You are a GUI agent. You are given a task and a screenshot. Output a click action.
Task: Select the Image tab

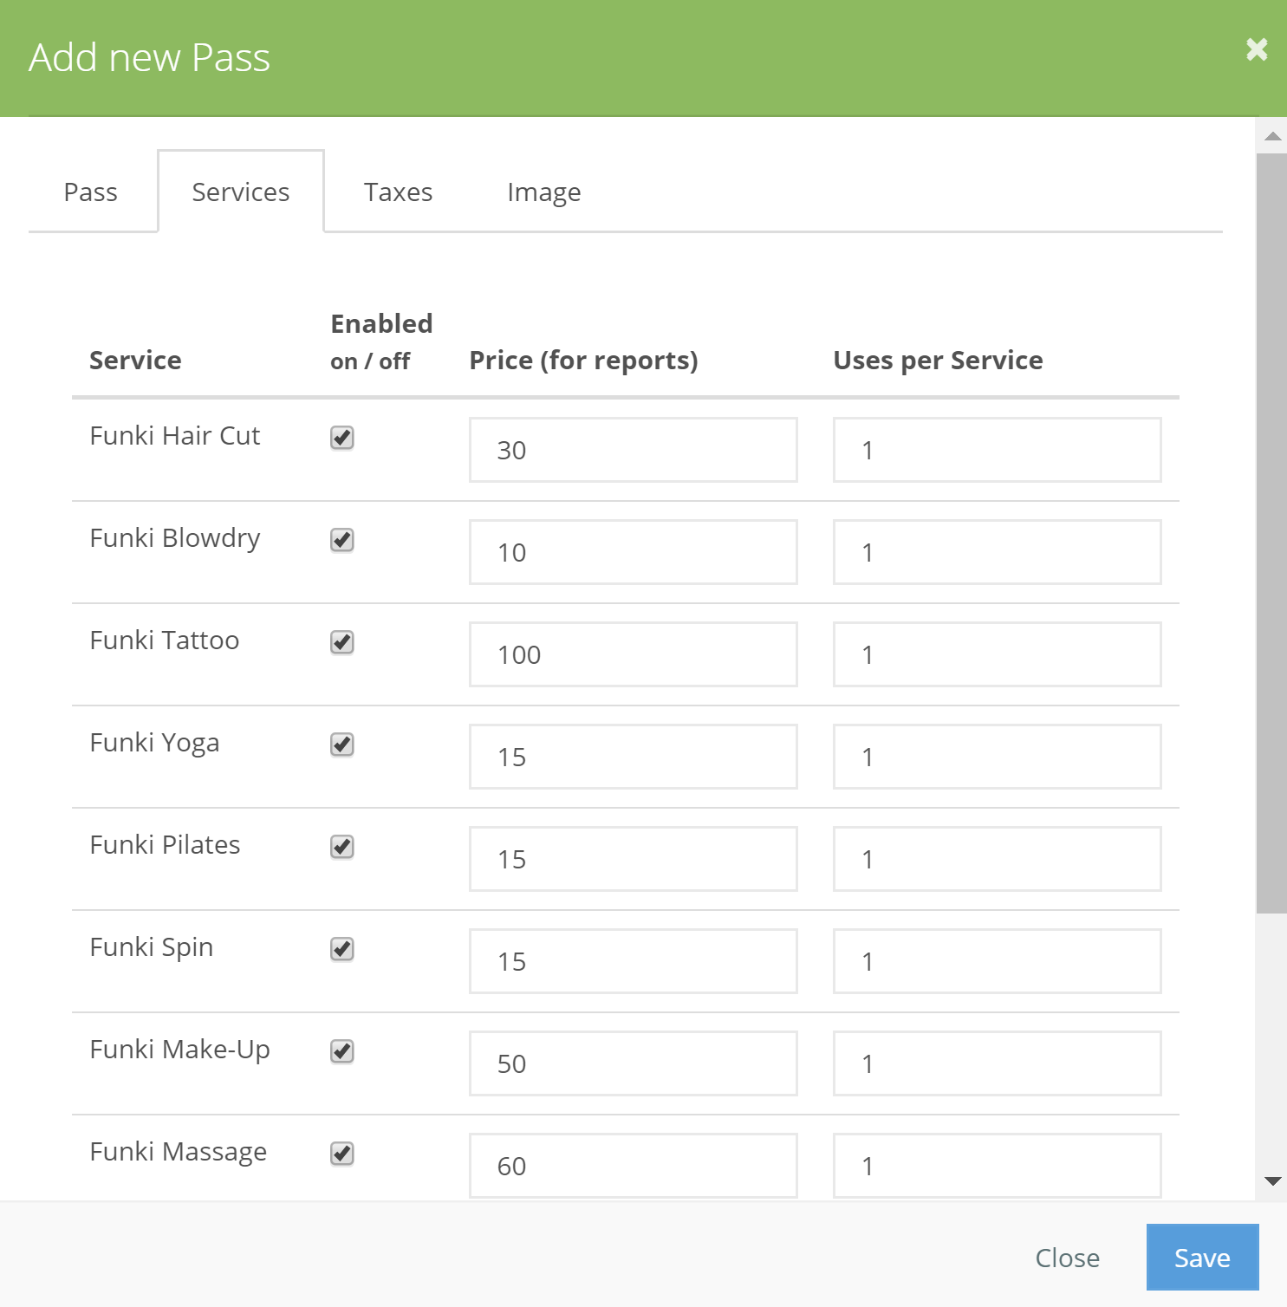(x=543, y=192)
